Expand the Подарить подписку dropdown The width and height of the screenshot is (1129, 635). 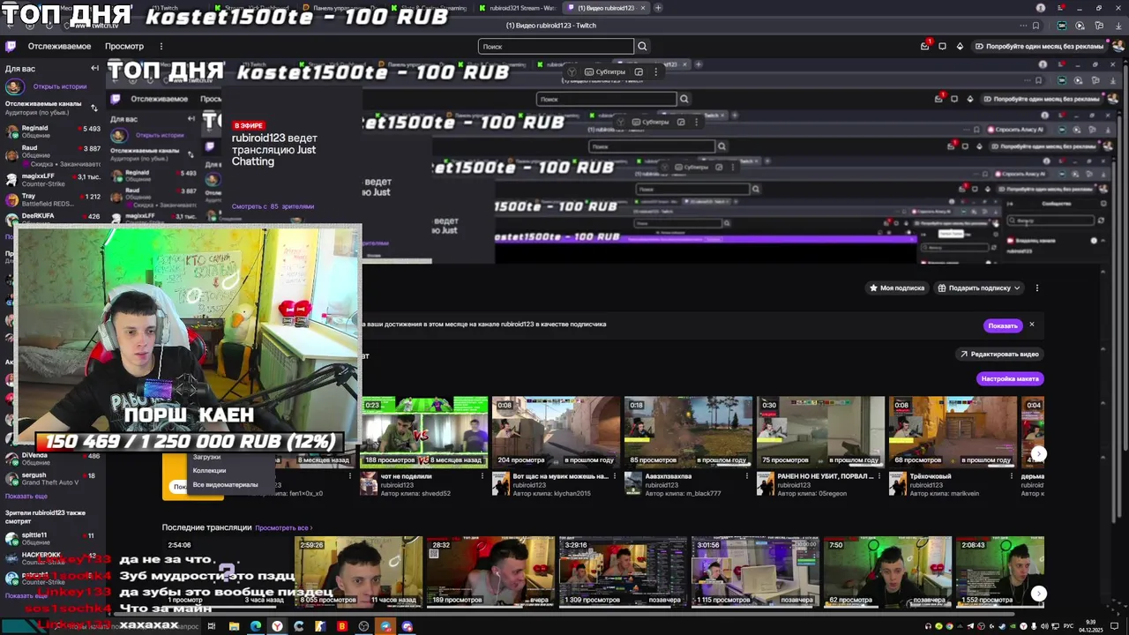click(1017, 288)
